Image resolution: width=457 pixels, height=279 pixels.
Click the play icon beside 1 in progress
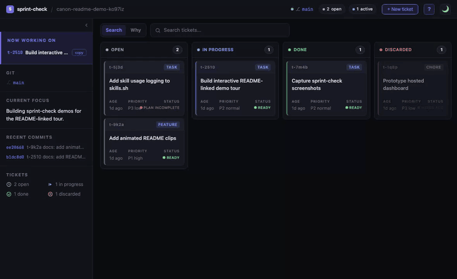point(50,185)
